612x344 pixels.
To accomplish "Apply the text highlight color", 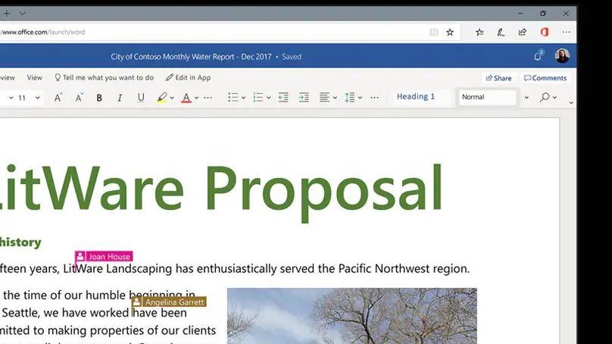I will pos(162,98).
